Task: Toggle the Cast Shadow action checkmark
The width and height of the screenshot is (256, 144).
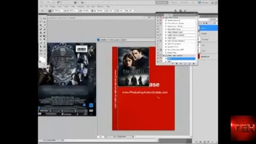Action: tap(158, 29)
